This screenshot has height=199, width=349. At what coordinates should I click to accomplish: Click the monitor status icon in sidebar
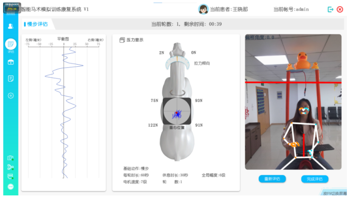[x=10, y=176]
